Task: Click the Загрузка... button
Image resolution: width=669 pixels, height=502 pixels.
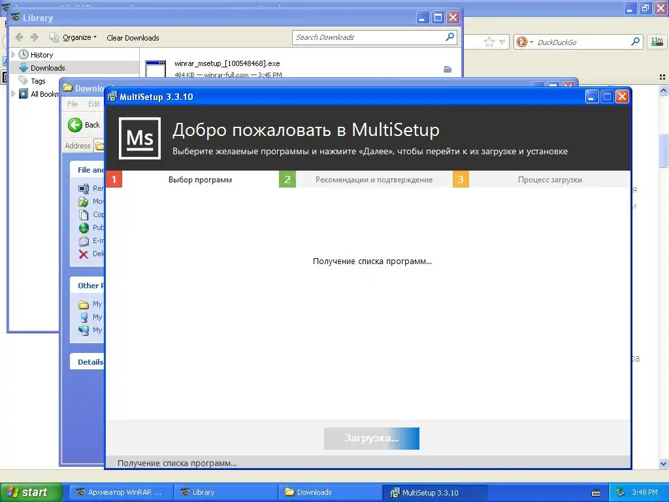Action: (372, 439)
